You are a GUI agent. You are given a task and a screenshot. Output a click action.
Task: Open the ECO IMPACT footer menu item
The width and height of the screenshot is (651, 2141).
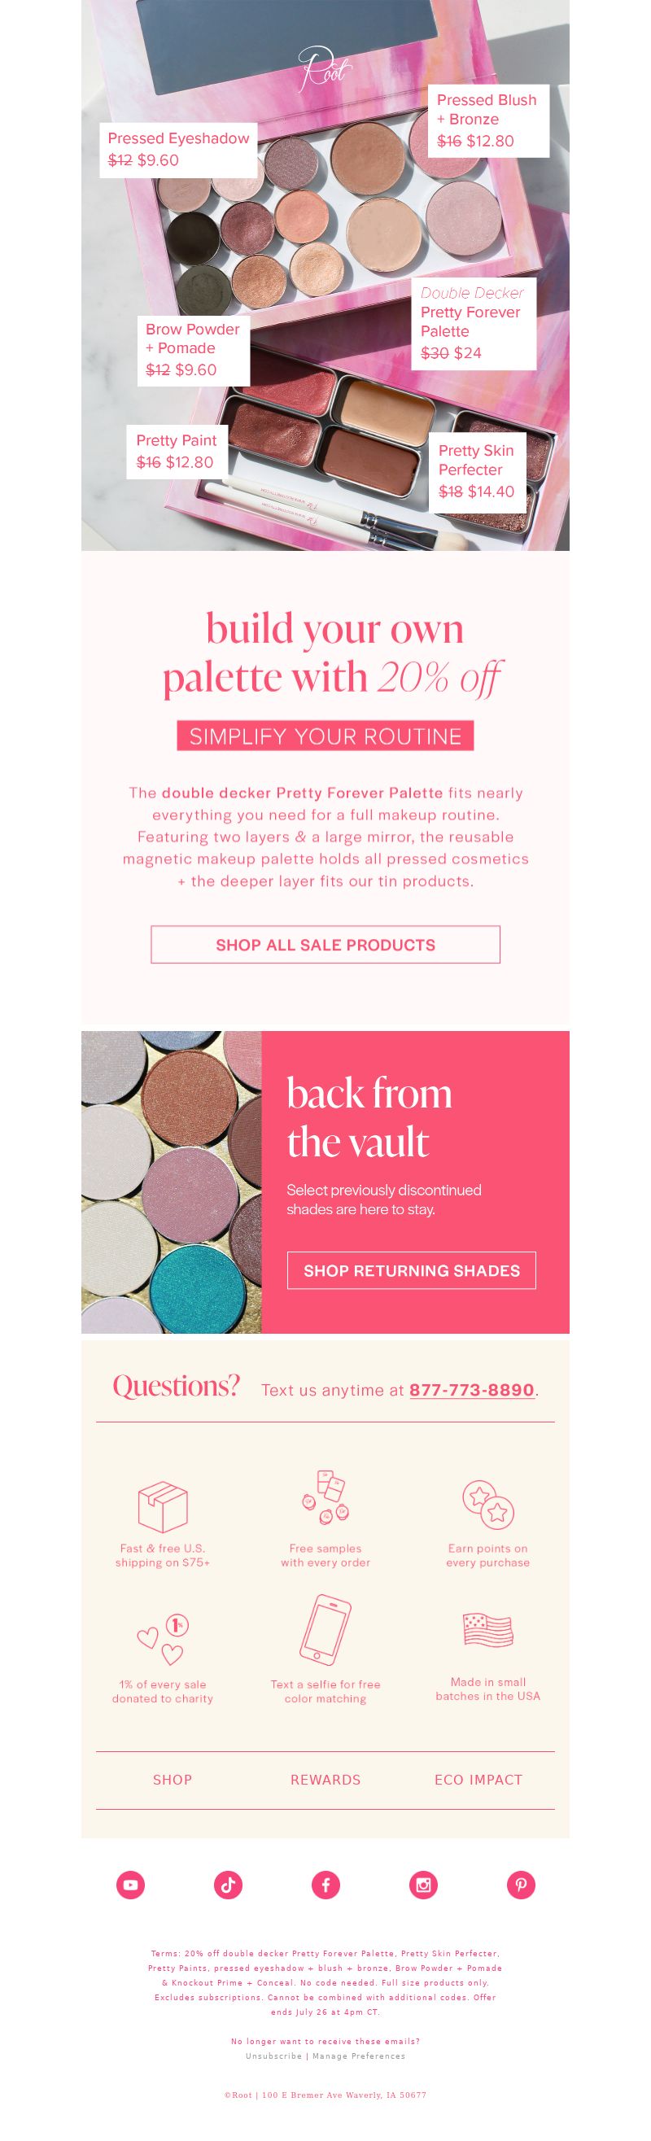[x=478, y=1779]
